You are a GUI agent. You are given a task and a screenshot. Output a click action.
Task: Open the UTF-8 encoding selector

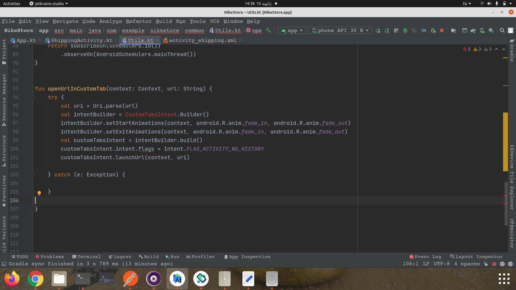[x=442, y=264]
